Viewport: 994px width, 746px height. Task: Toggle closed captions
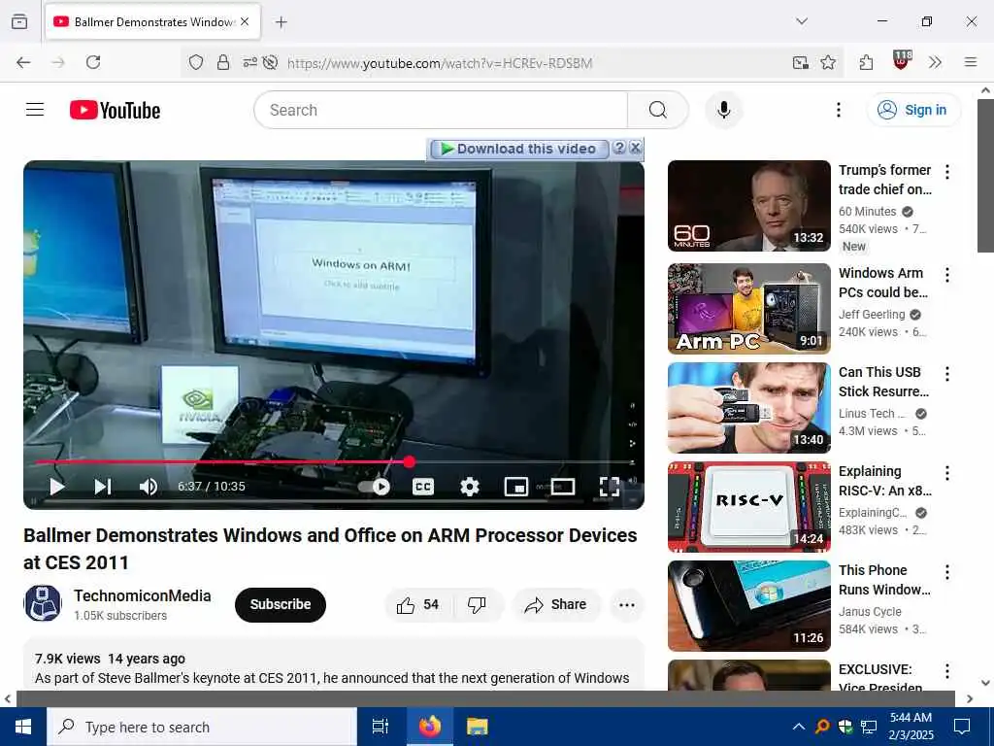[423, 487]
